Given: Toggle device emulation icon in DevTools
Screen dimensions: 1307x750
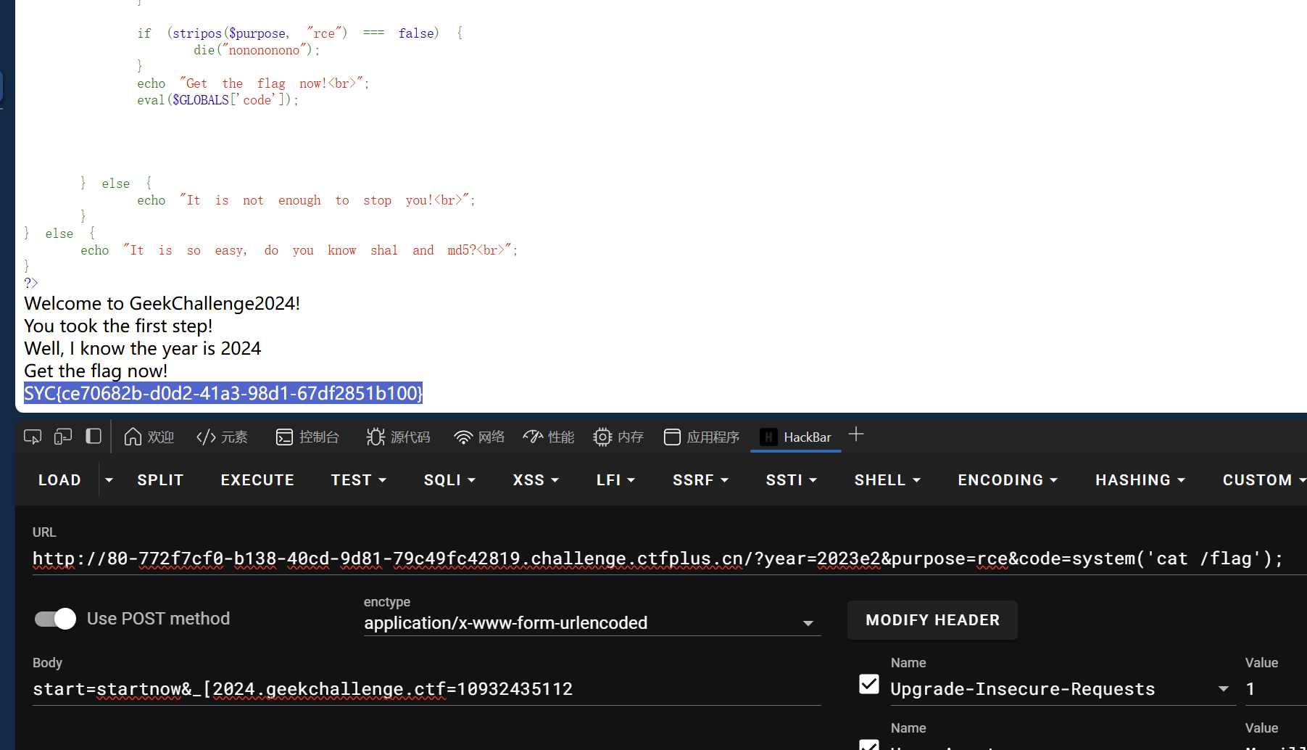Looking at the screenshot, I should coord(63,437).
